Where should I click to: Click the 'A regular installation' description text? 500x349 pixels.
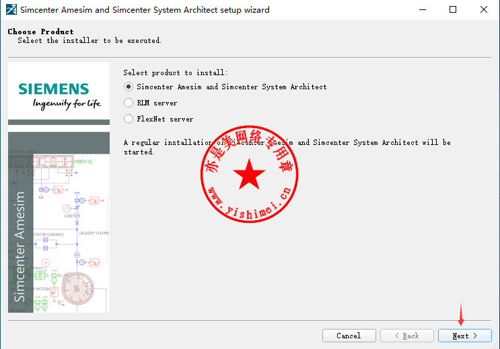click(287, 147)
